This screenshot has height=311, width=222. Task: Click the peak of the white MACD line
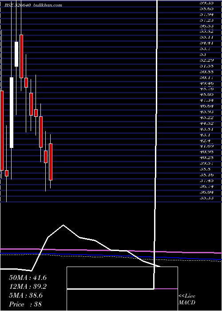[x=63, y=225]
